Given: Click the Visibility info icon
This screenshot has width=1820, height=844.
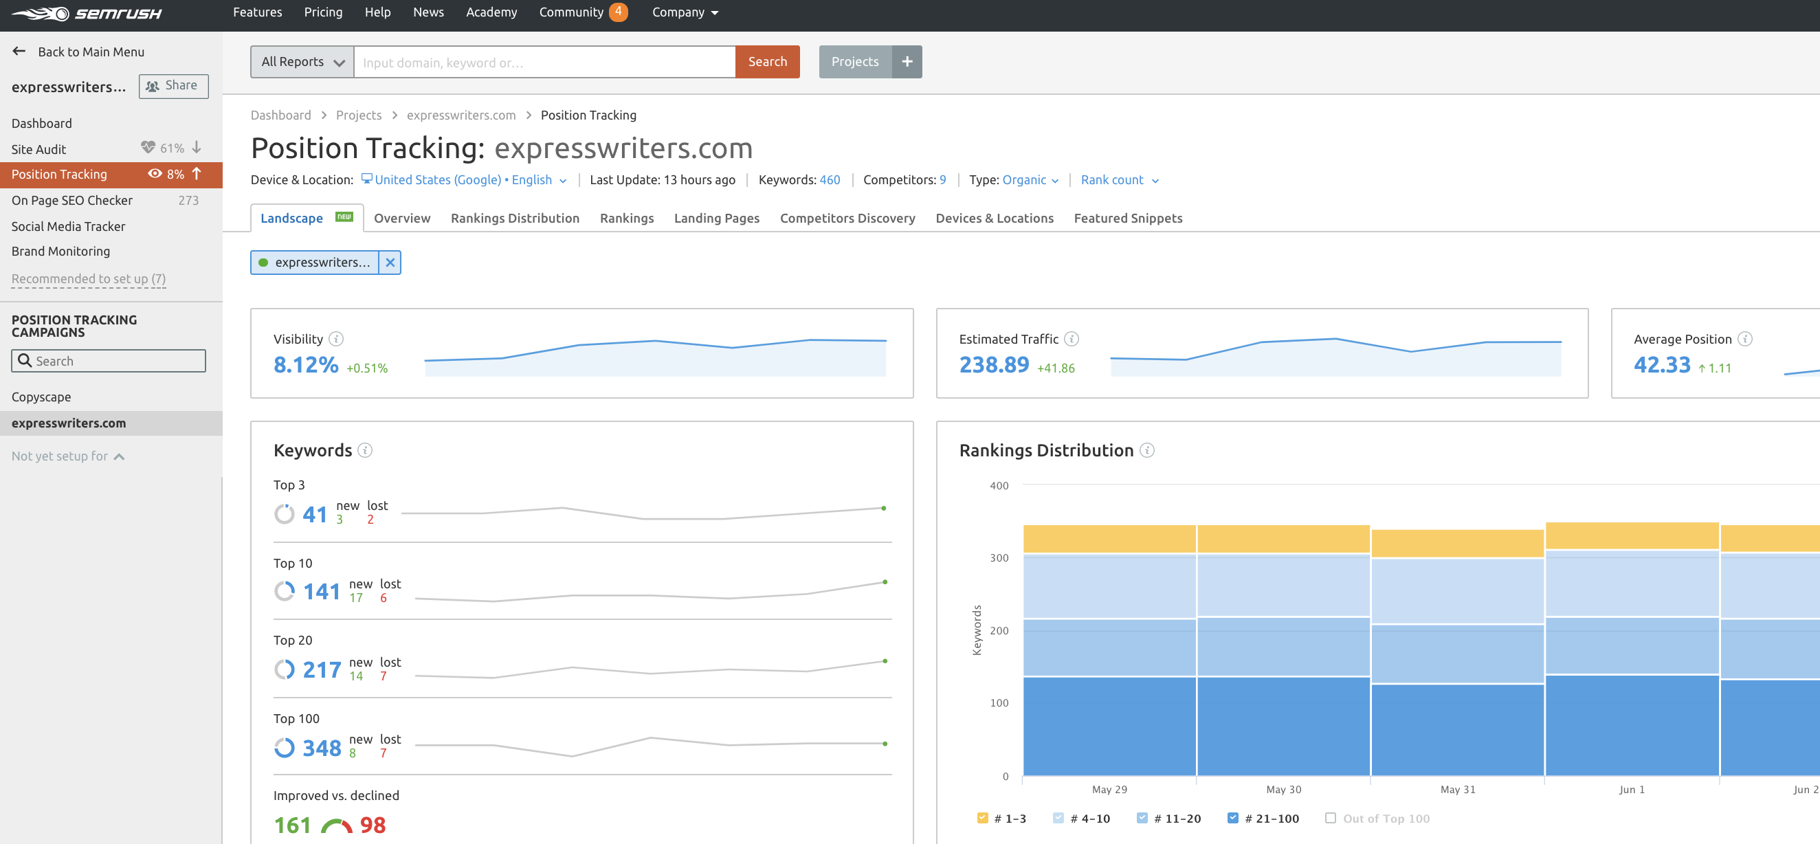Looking at the screenshot, I should 336,339.
